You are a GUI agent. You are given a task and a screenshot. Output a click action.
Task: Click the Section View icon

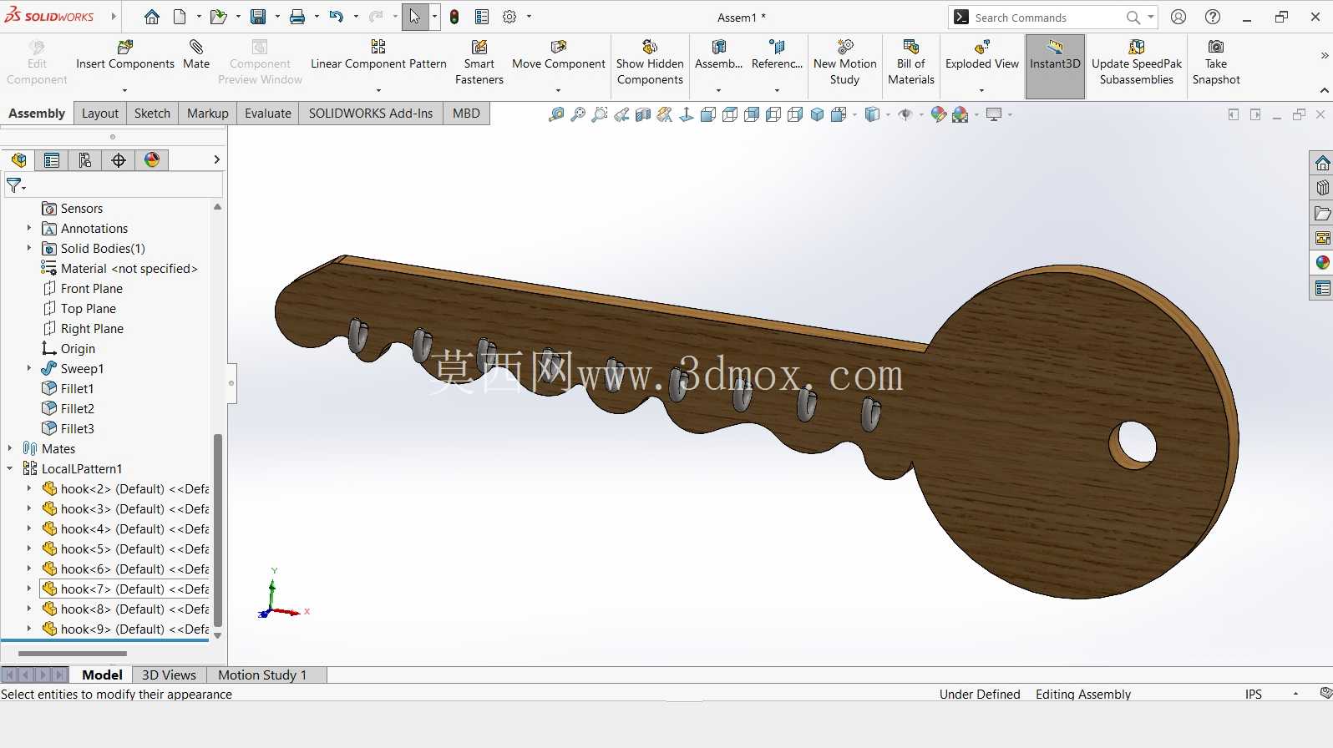[x=643, y=115]
